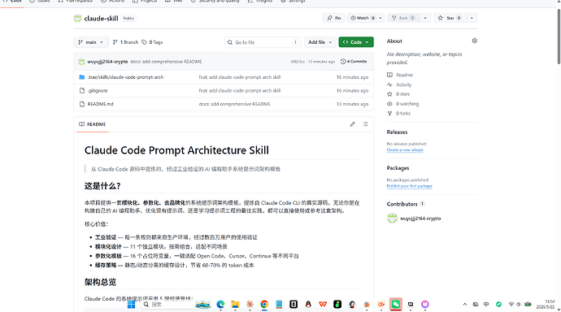Viewport: 561px width, 312px height.
Task: Click the commit author avatar beside wuyujjj2164-crypto
Action: (81, 62)
